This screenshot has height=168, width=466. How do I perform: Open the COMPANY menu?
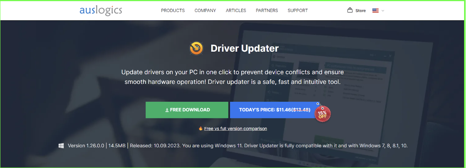coord(205,10)
